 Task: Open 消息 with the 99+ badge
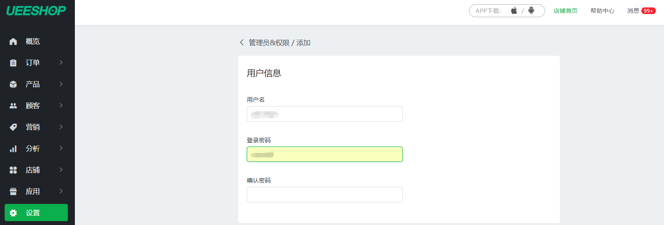pos(641,11)
